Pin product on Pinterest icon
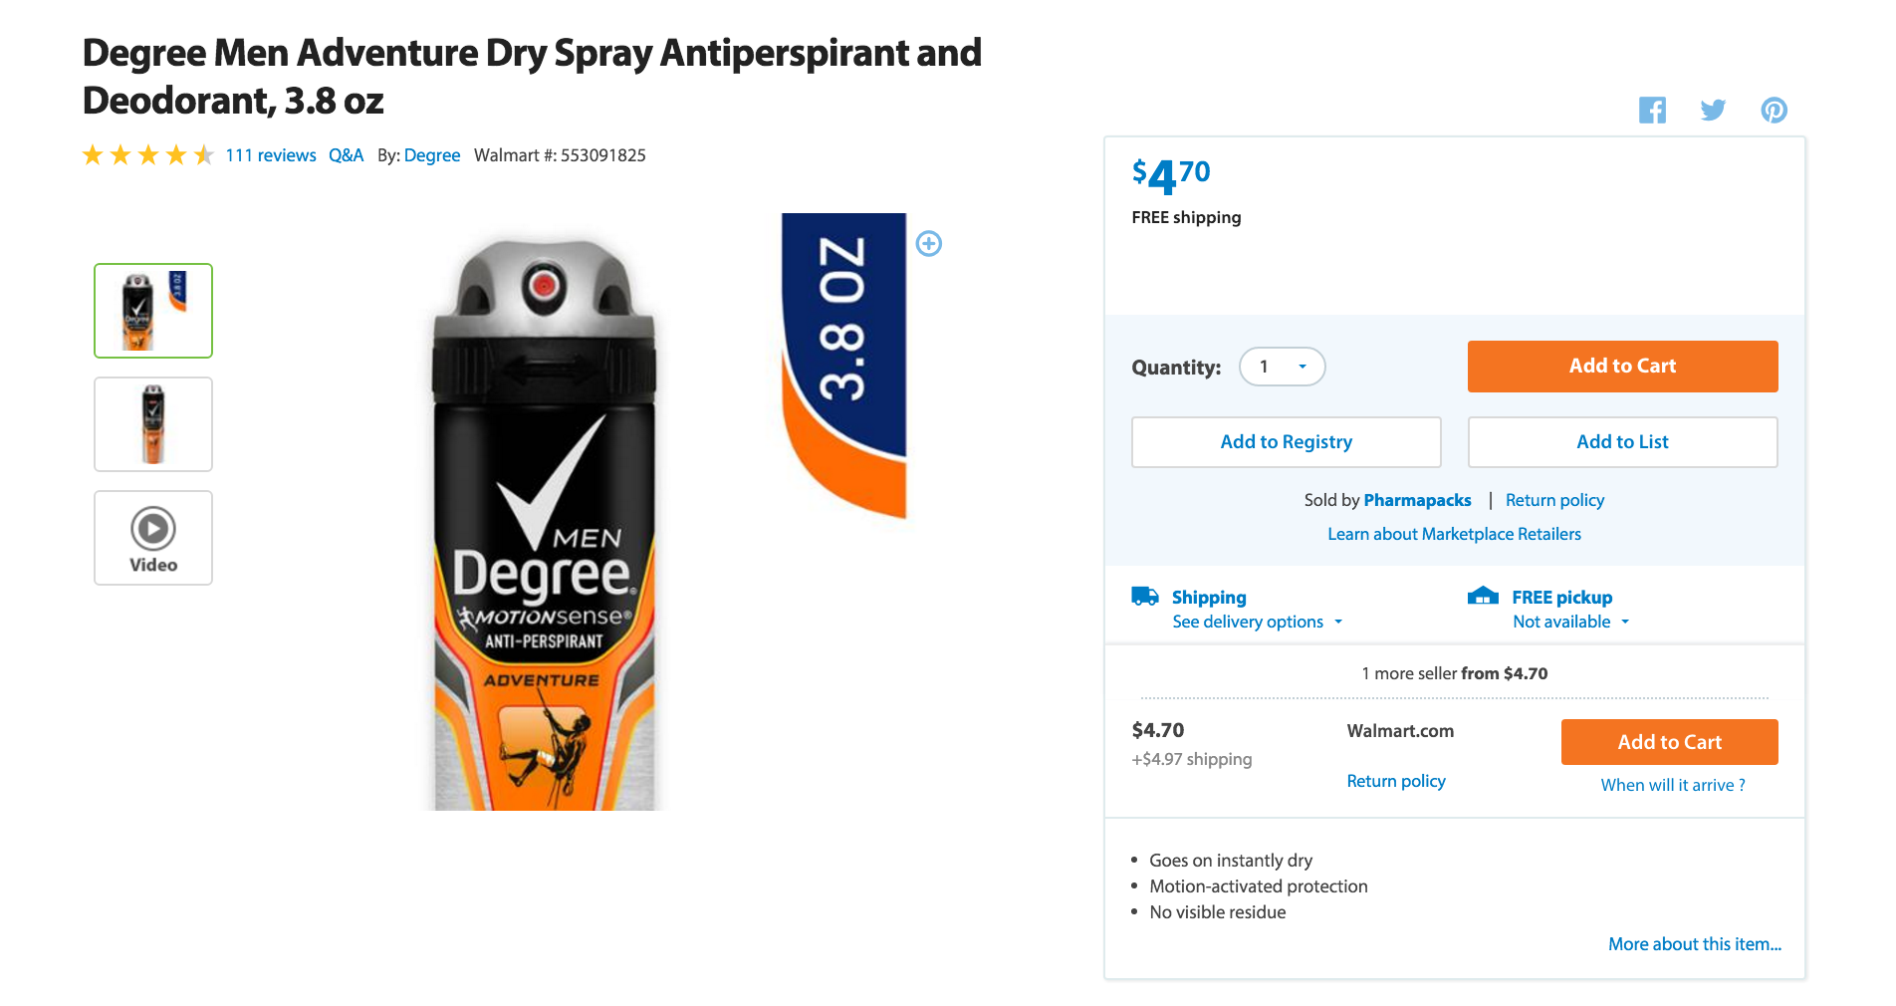The height and width of the screenshot is (1006, 1896). [x=1774, y=110]
